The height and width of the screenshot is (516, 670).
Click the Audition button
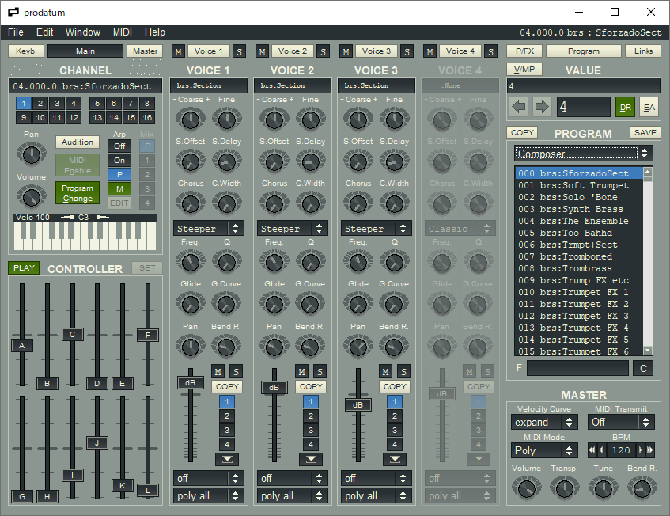coord(77,142)
